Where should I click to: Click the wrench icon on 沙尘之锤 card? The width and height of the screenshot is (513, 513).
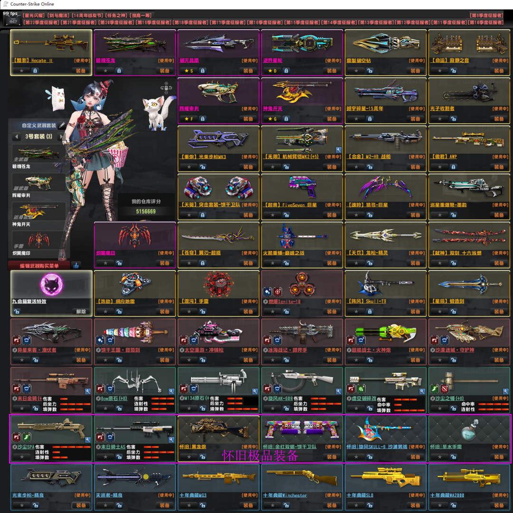coord(505,391)
